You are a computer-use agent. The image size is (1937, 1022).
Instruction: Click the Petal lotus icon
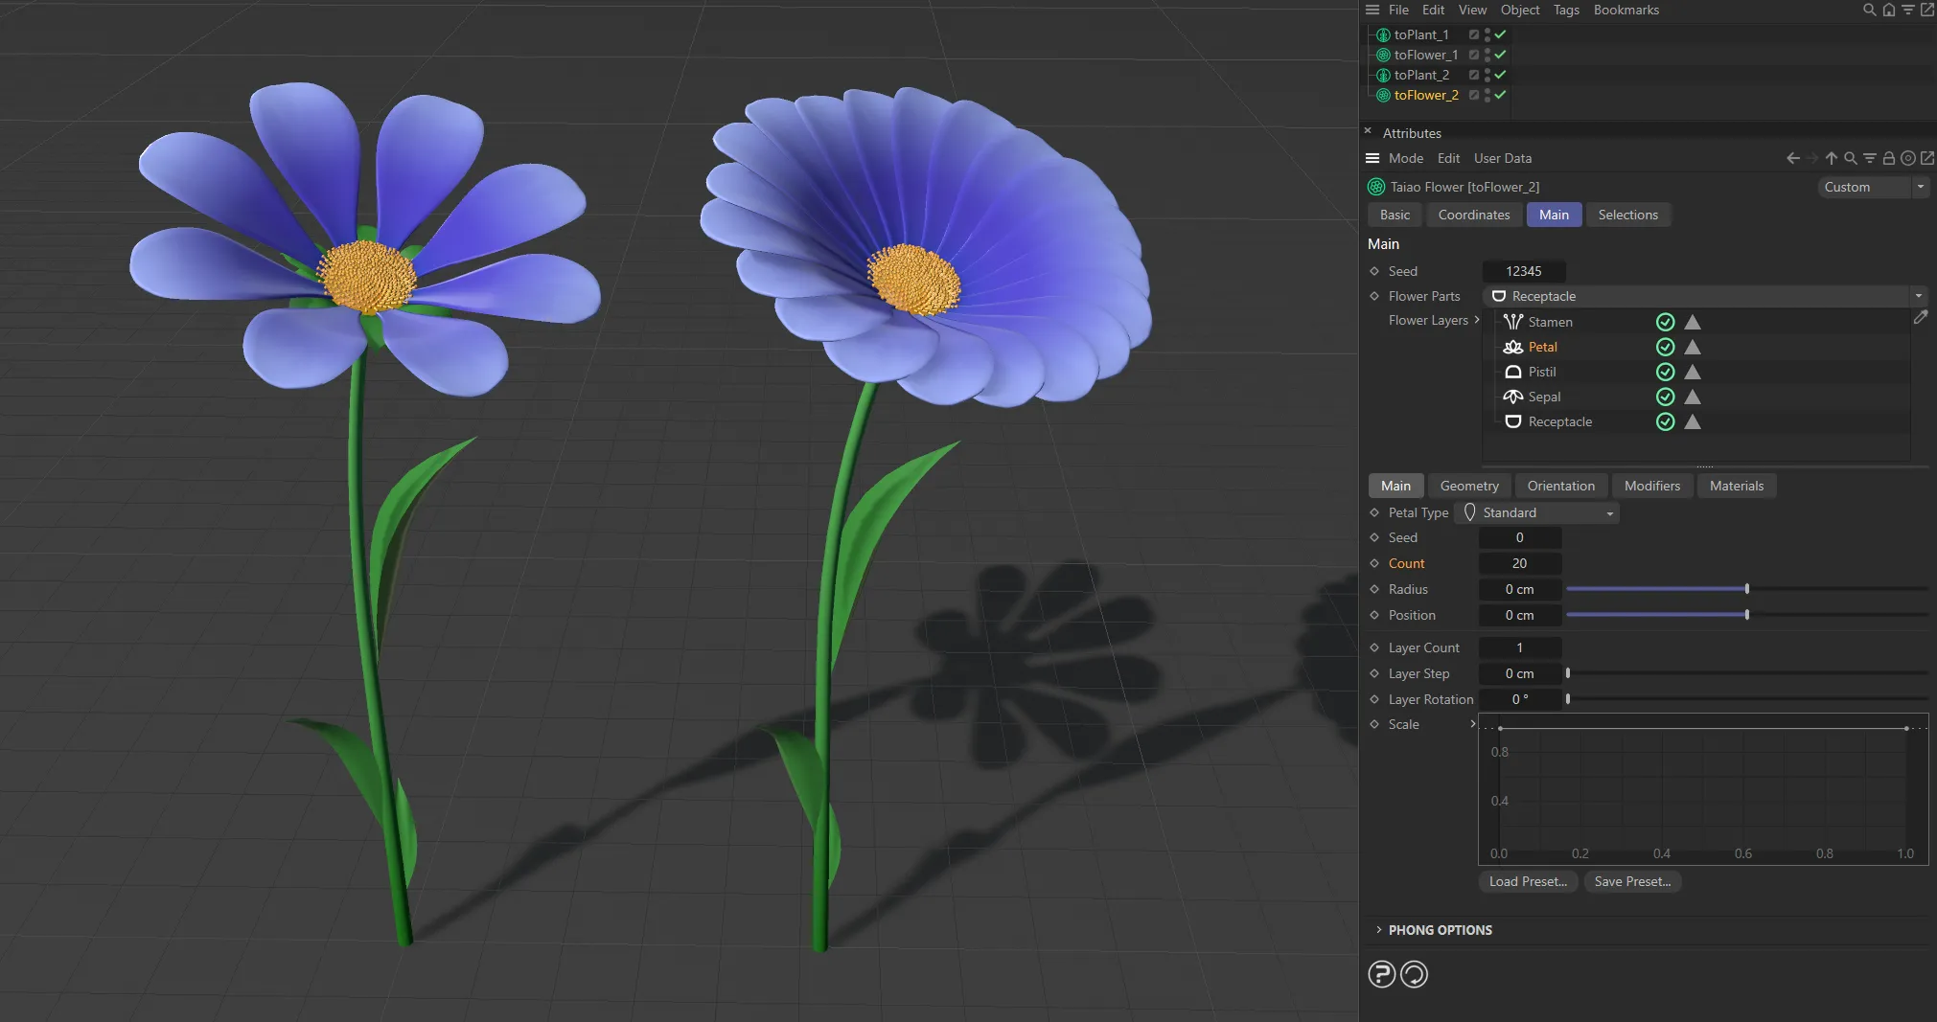(1514, 347)
